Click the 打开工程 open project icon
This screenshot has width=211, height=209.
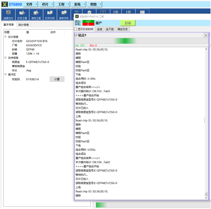(22, 15)
